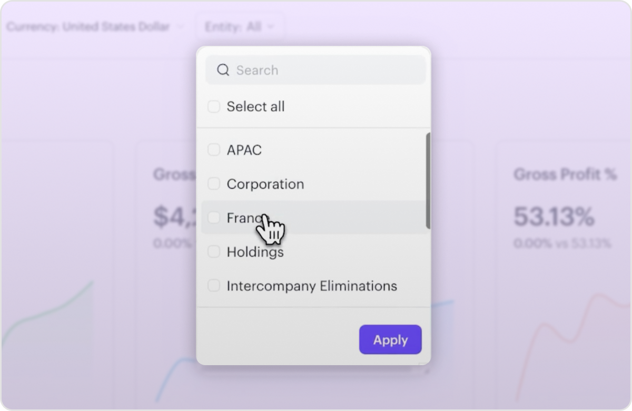Tick the Intercompany Eliminations checkbox

(x=214, y=286)
